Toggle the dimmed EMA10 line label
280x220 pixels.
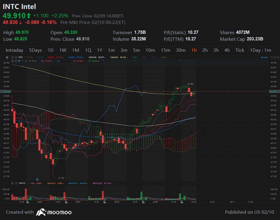coord(40,57)
